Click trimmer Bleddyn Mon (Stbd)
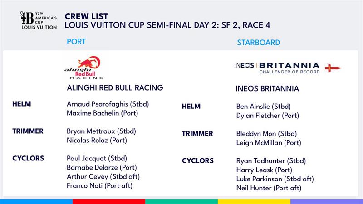The height and width of the screenshot is (204, 363). coord(266,134)
